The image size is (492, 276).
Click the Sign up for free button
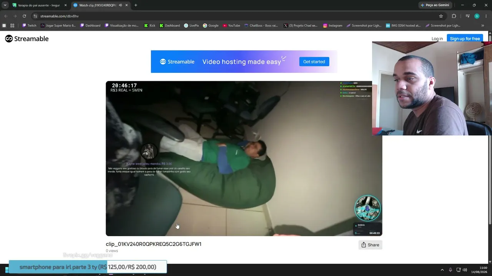[465, 39]
